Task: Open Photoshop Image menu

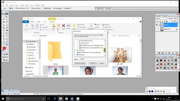Action: (x=12, y=5)
